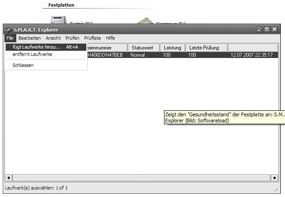Choose 'fügt Laufwerke hinzu...' from the File menu

pos(37,47)
